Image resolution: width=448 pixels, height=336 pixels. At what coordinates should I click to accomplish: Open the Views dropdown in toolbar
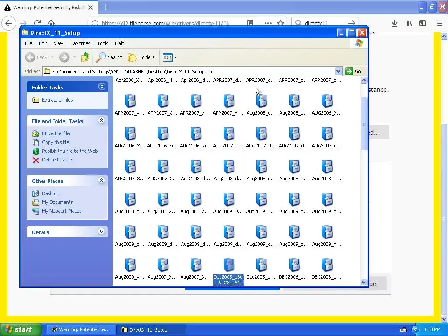coord(169,57)
